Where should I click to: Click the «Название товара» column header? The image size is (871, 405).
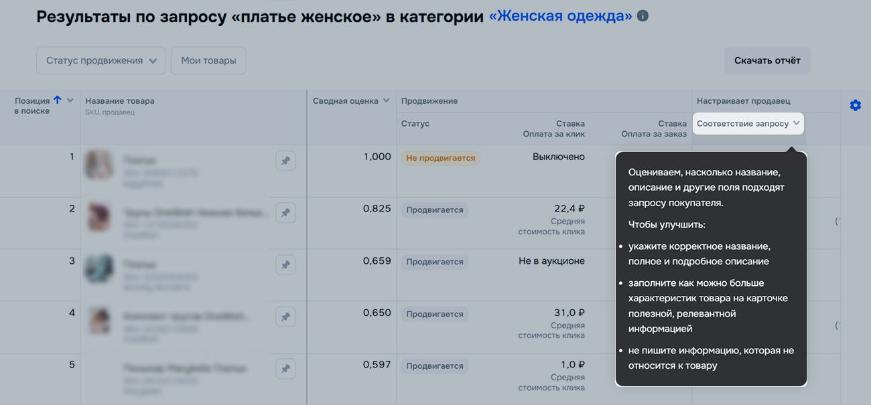119,101
